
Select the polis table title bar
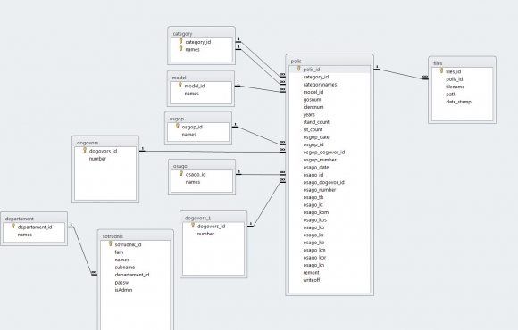point(330,61)
